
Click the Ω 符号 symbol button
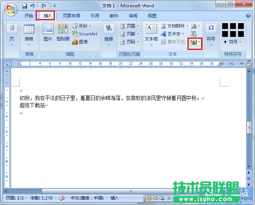(x=211, y=34)
